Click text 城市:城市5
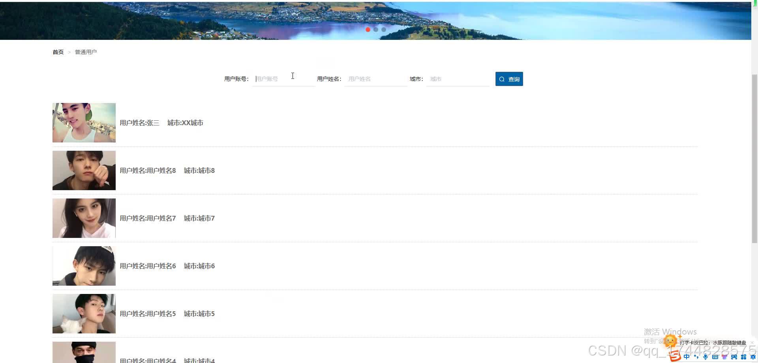Image resolution: width=758 pixels, height=363 pixels. click(199, 314)
